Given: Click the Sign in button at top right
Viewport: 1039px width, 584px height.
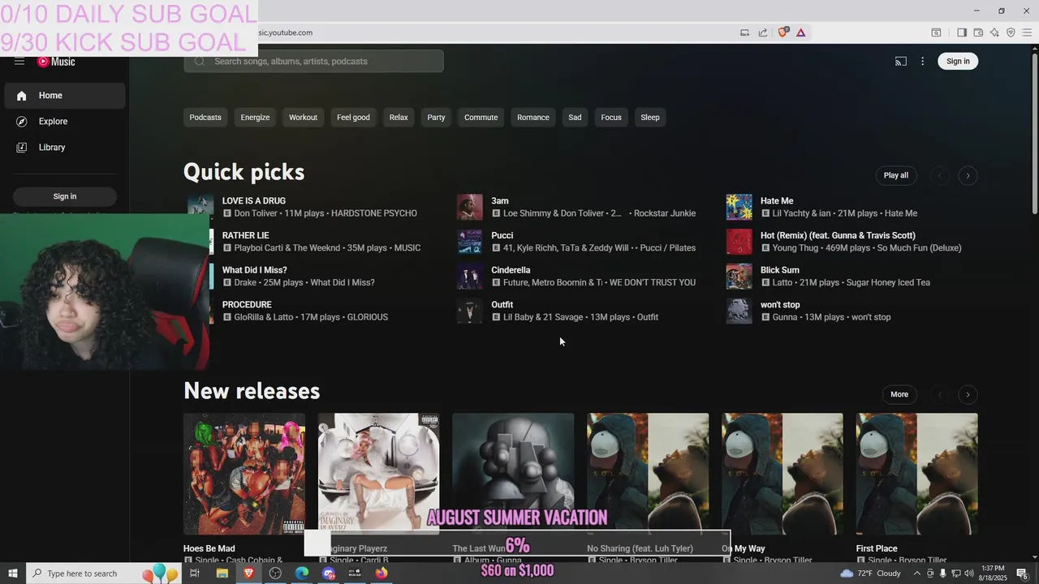Looking at the screenshot, I should pos(958,62).
